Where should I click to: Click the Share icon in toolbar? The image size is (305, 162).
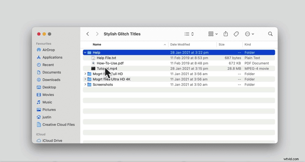[226, 34]
